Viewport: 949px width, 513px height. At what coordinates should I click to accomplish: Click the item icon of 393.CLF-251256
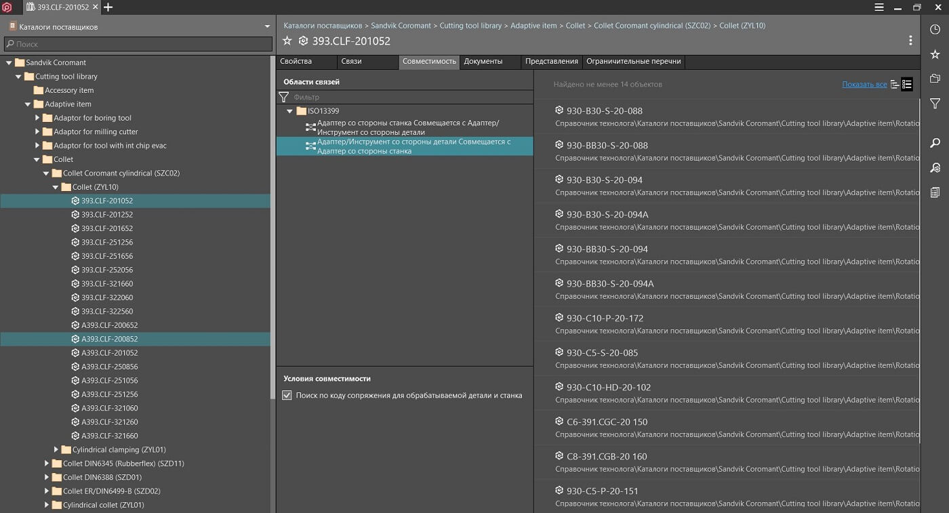tap(75, 242)
